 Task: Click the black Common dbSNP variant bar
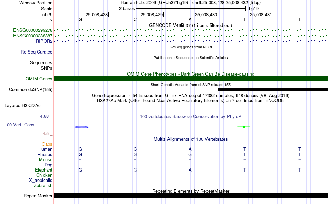coord(273,89)
